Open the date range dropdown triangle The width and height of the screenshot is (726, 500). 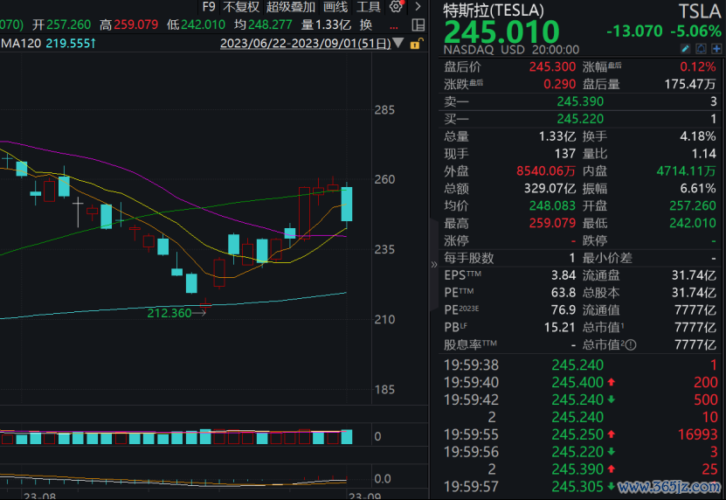pyautogui.click(x=398, y=43)
